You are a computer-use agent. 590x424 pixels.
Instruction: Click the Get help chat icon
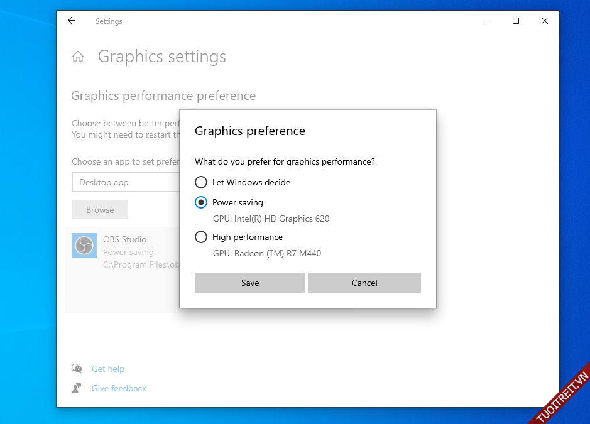coord(77,369)
